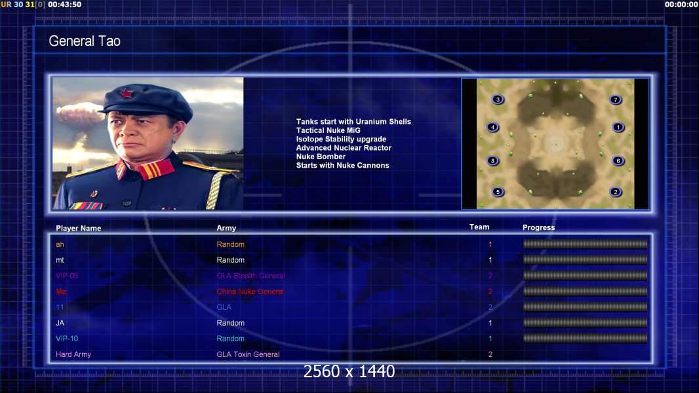Click the loading progress bar for VIP-10
The width and height of the screenshot is (699, 393).
[586, 338]
